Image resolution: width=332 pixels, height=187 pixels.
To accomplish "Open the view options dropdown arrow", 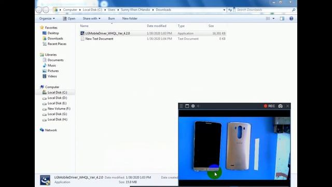I will tap(273, 19).
